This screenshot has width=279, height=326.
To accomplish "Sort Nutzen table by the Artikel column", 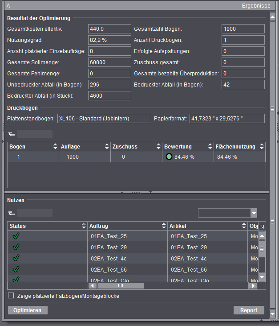I will tap(244, 226).
